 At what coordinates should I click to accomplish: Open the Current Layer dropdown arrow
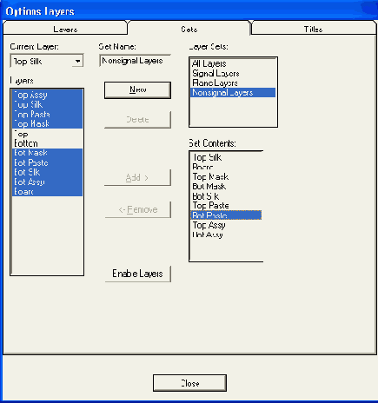77,61
